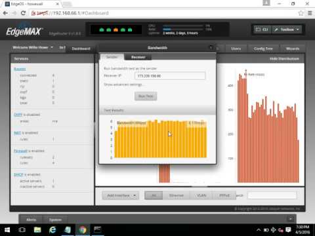Viewport: 315px width, 236px height.
Task: Open the command prompt taskbar icon
Action: 98,230
